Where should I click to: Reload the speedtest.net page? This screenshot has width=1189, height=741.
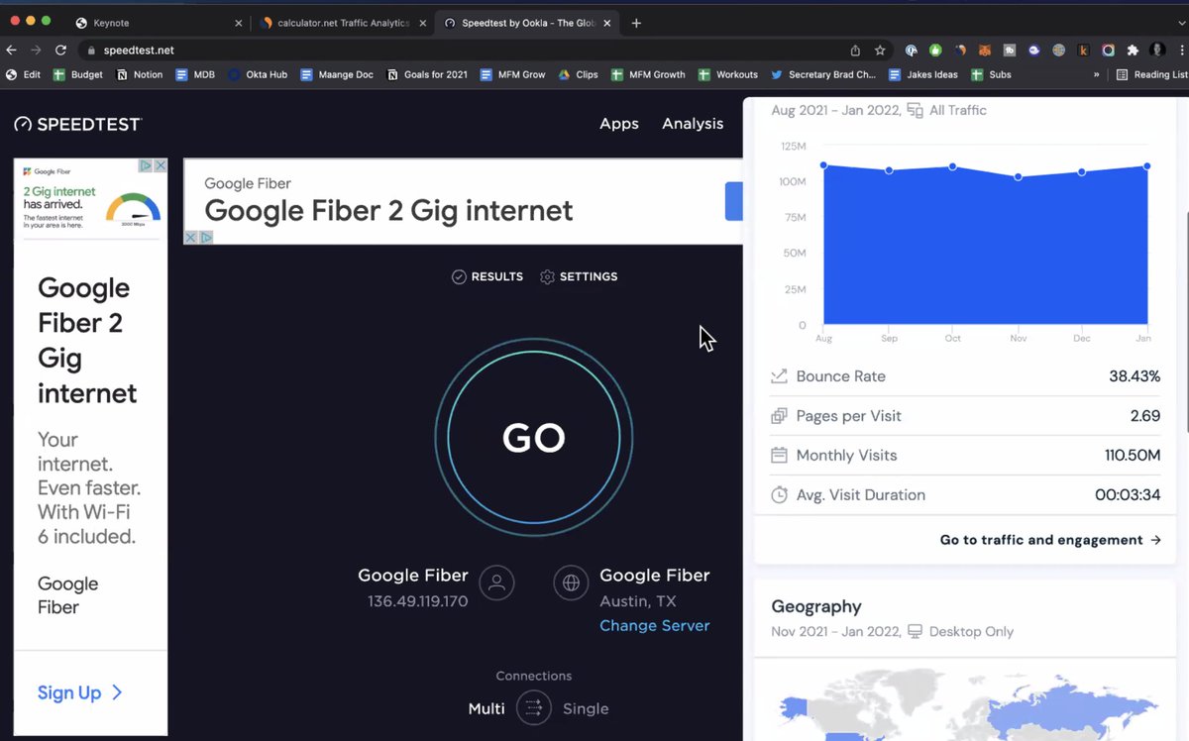(x=60, y=50)
